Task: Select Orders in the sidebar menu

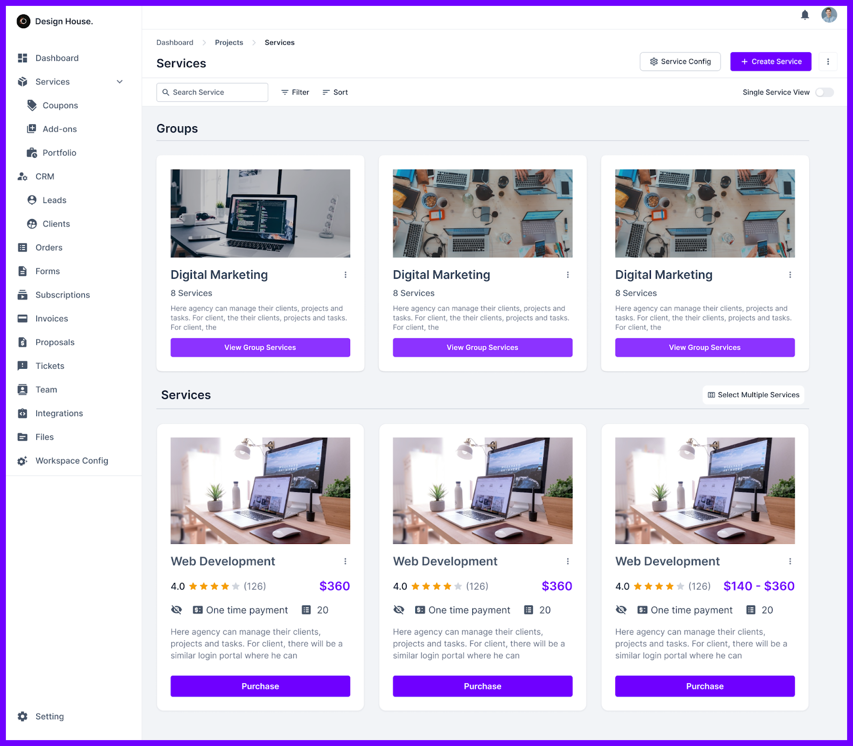Action: (x=49, y=247)
